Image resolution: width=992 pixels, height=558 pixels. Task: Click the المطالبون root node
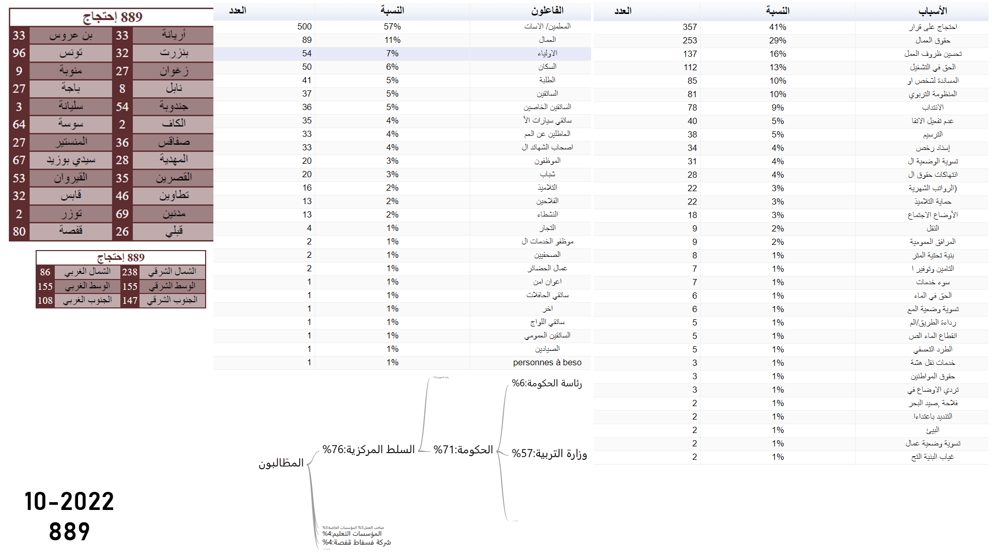tap(281, 463)
